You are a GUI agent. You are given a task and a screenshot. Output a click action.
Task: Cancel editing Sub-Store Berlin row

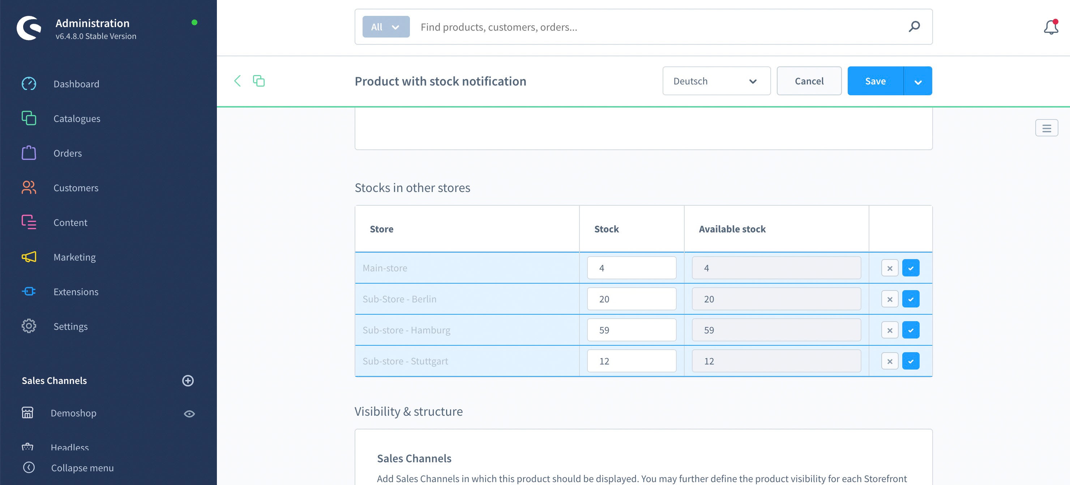coord(890,299)
